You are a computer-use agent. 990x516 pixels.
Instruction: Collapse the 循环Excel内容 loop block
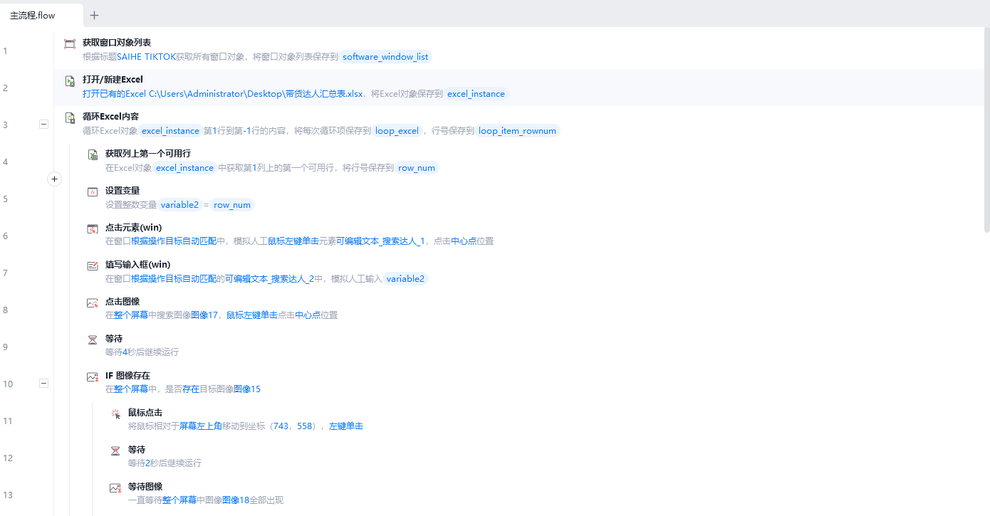pos(43,125)
